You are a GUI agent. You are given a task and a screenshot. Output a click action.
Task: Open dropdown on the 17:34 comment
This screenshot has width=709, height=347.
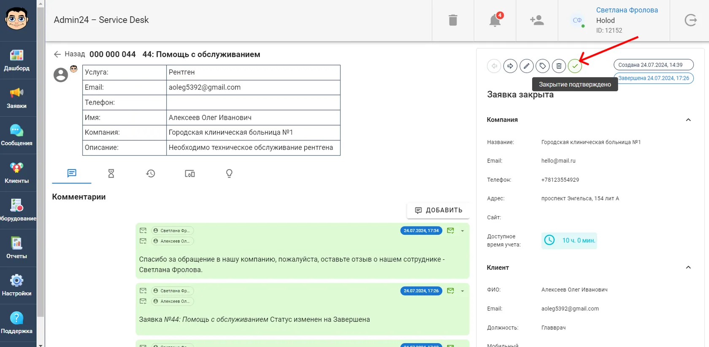463,231
